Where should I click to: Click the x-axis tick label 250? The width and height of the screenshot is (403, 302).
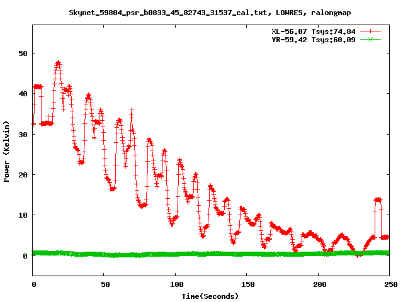(390, 284)
